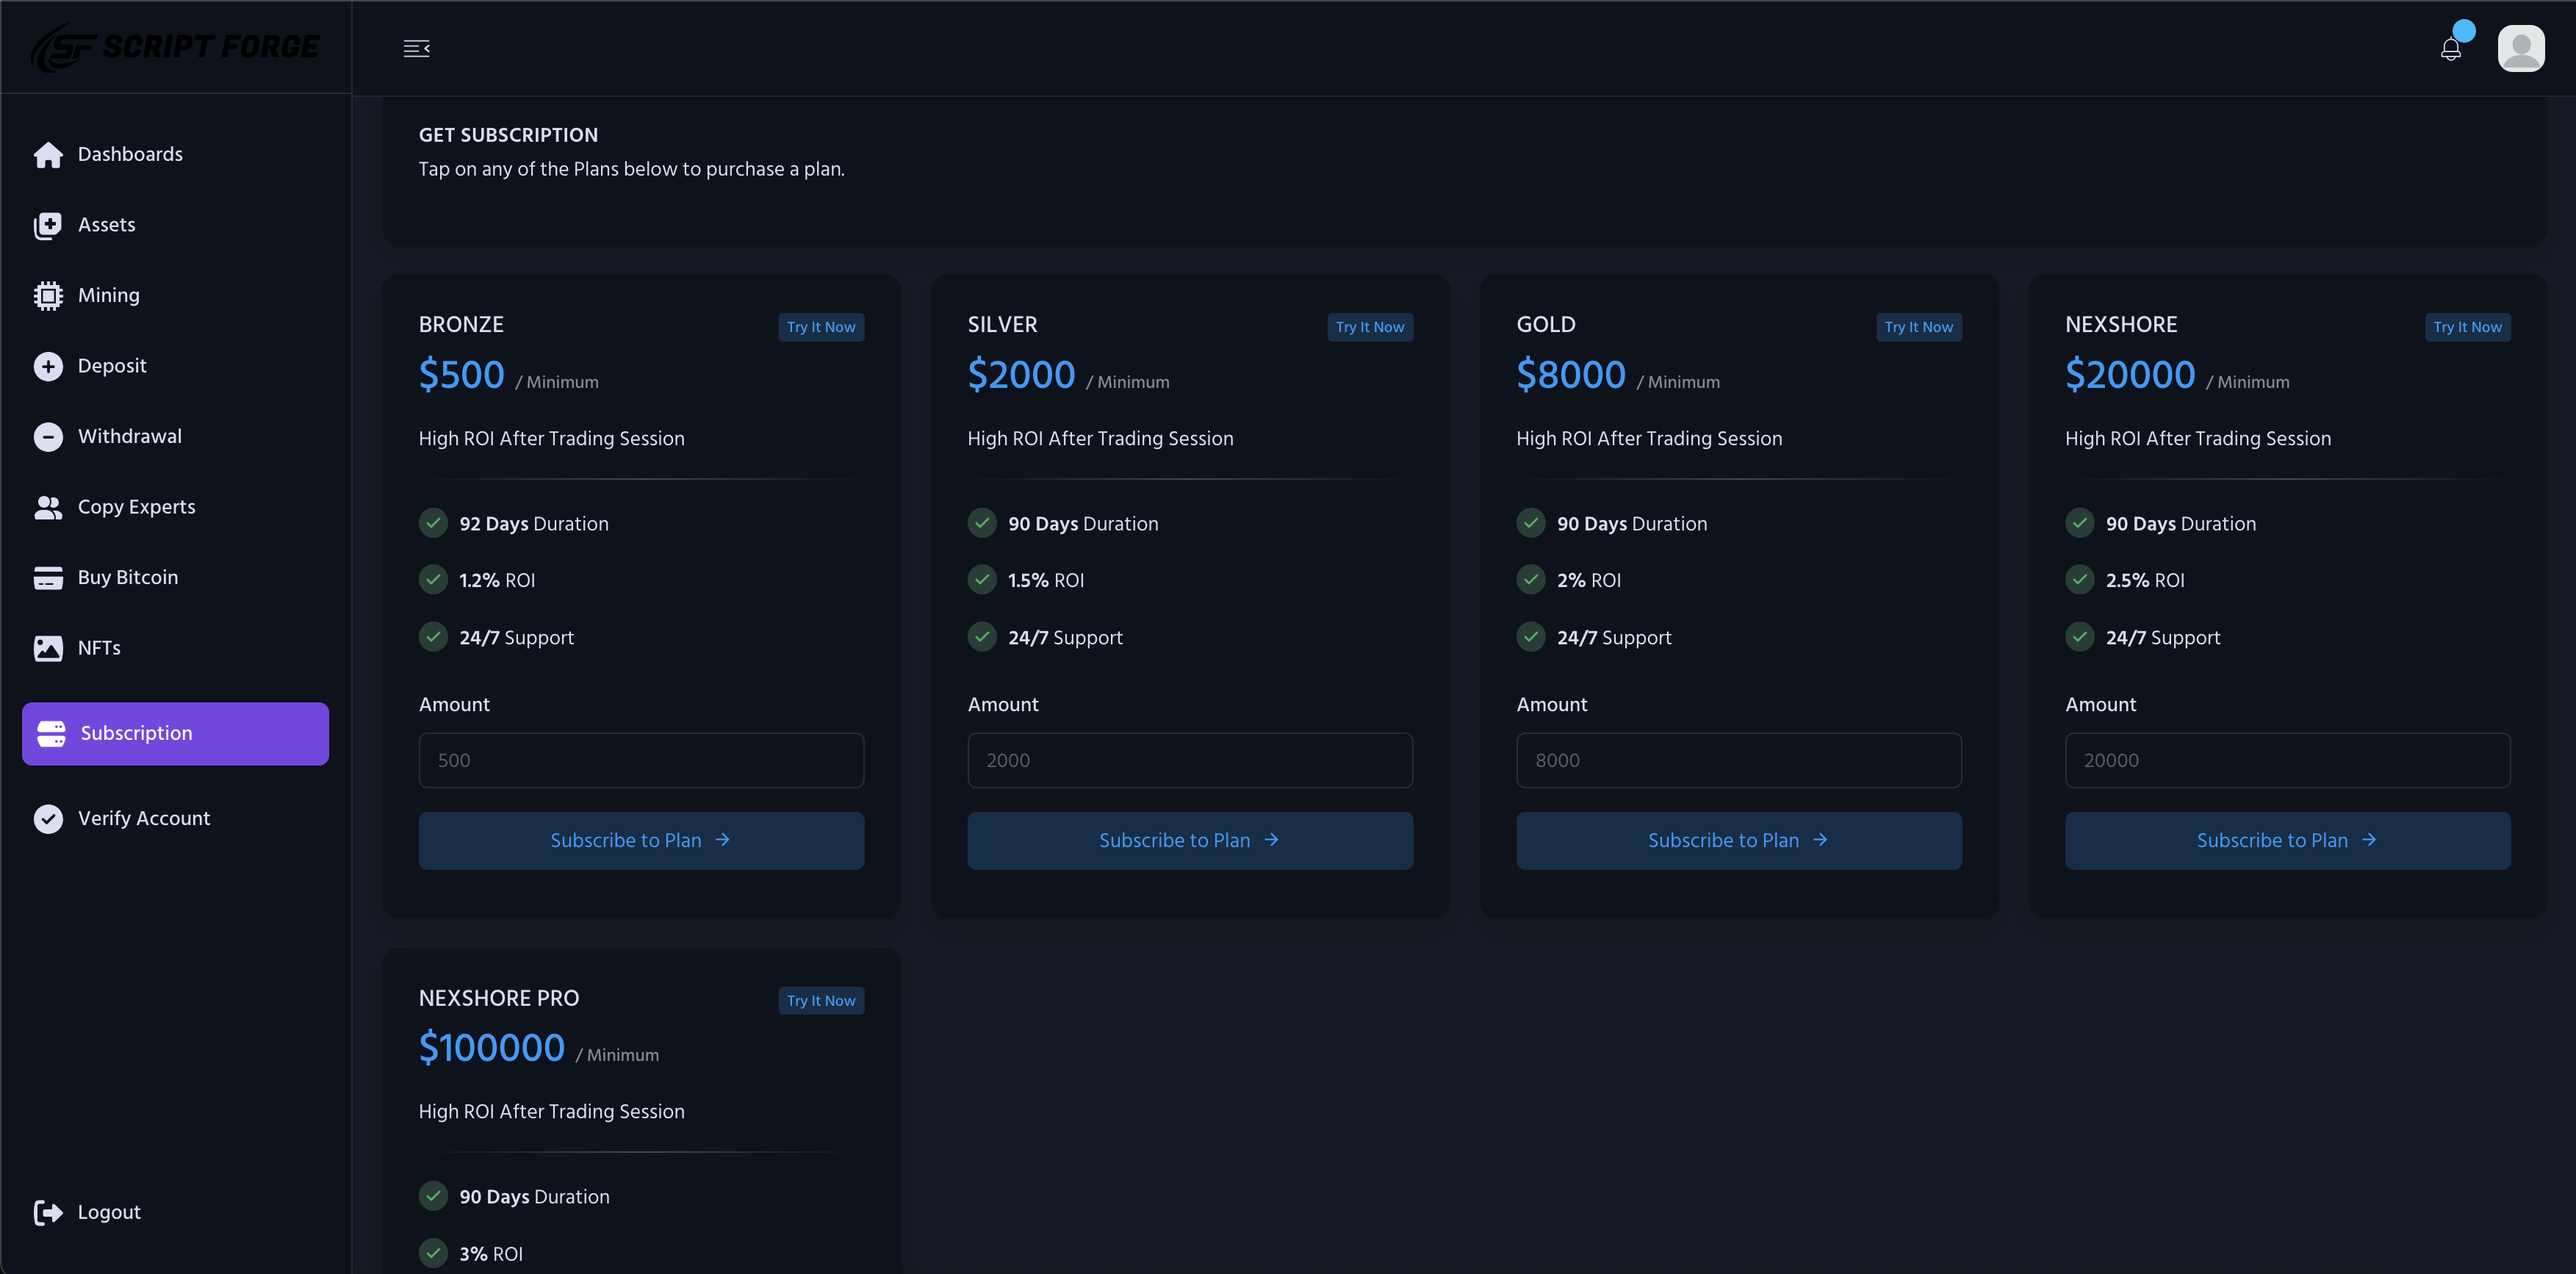Collapse the sidebar using the hamburger icon
The height and width of the screenshot is (1274, 2576).
(x=416, y=48)
